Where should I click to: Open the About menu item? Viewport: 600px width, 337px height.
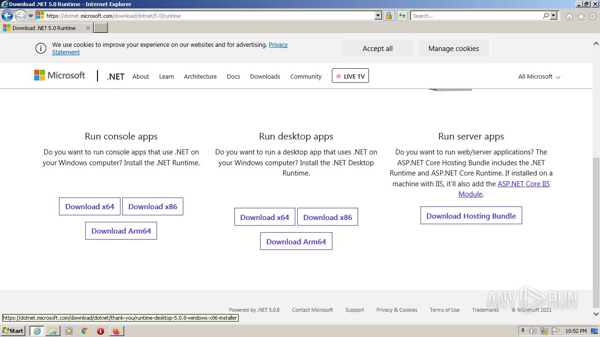point(141,77)
